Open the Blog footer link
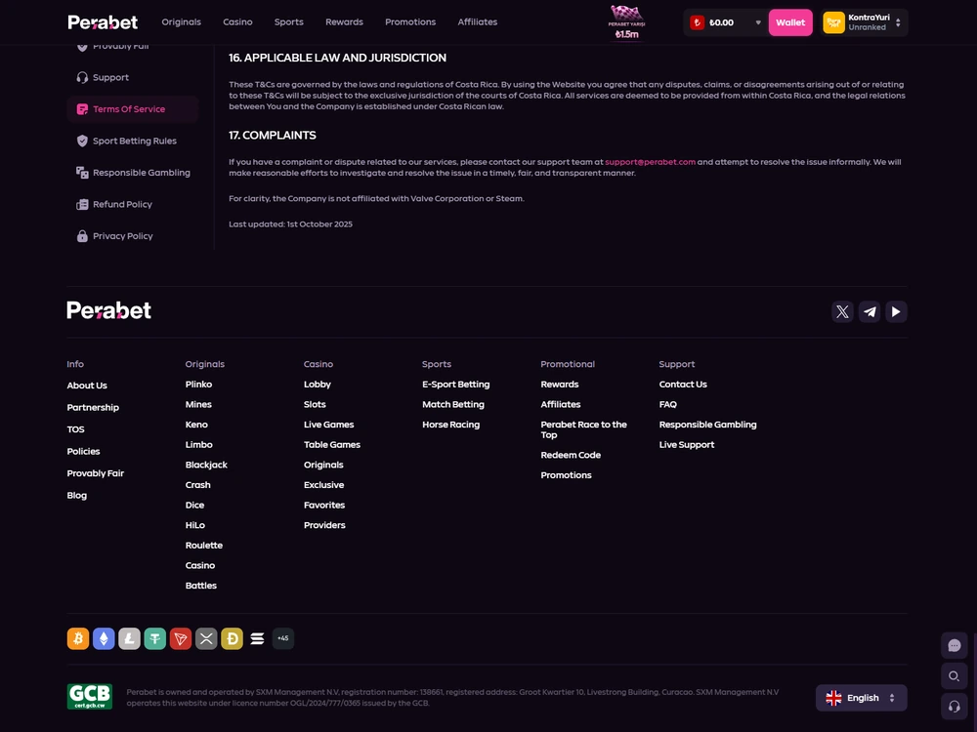 (77, 496)
